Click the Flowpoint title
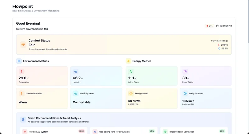 [x=22, y=6]
